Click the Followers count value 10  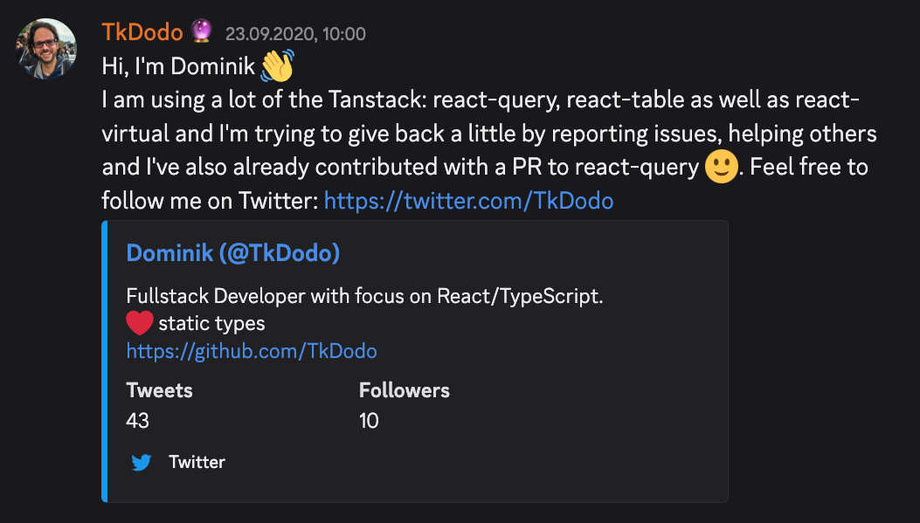click(369, 420)
